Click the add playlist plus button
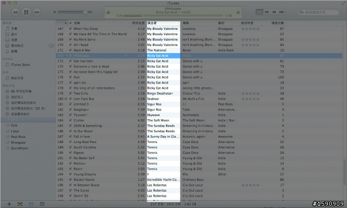The image size is (347, 208). [9, 204]
